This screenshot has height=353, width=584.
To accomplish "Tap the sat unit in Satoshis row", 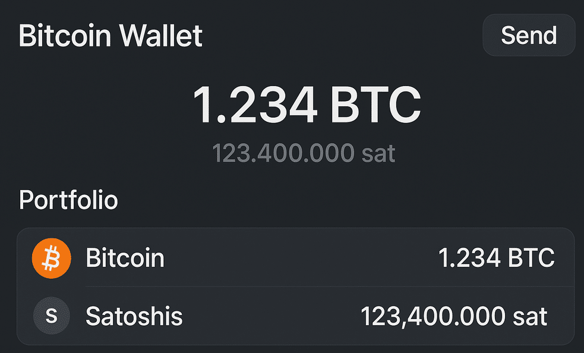I will click(x=530, y=317).
